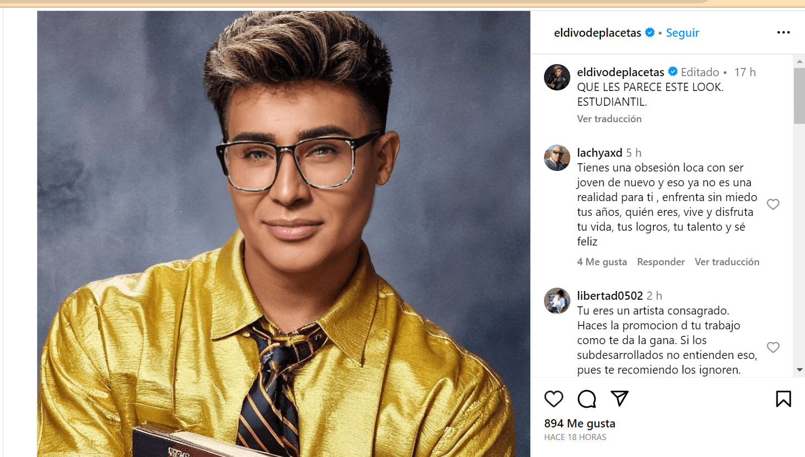Open 894 Me gusta likes list

pyautogui.click(x=580, y=424)
